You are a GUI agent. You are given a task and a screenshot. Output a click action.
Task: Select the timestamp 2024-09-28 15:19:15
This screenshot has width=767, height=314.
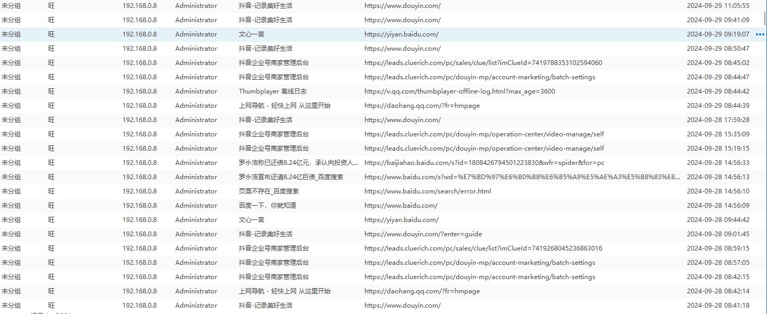pyautogui.click(x=718, y=149)
